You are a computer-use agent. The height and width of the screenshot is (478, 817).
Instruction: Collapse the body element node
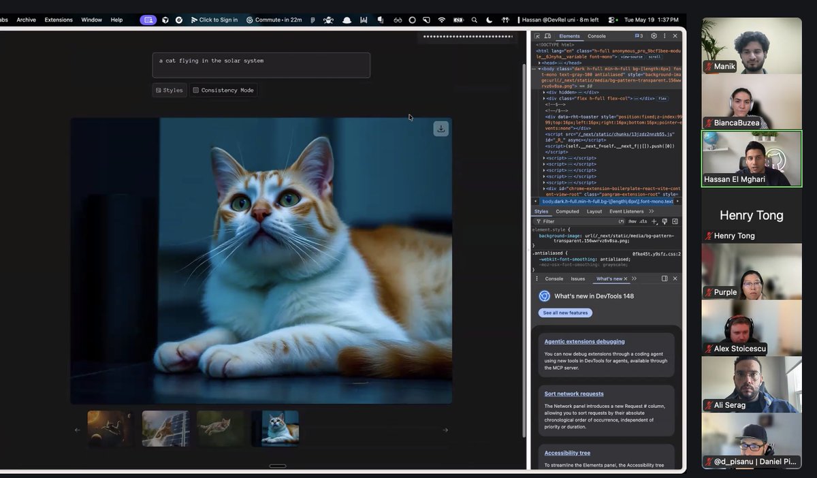click(540, 69)
